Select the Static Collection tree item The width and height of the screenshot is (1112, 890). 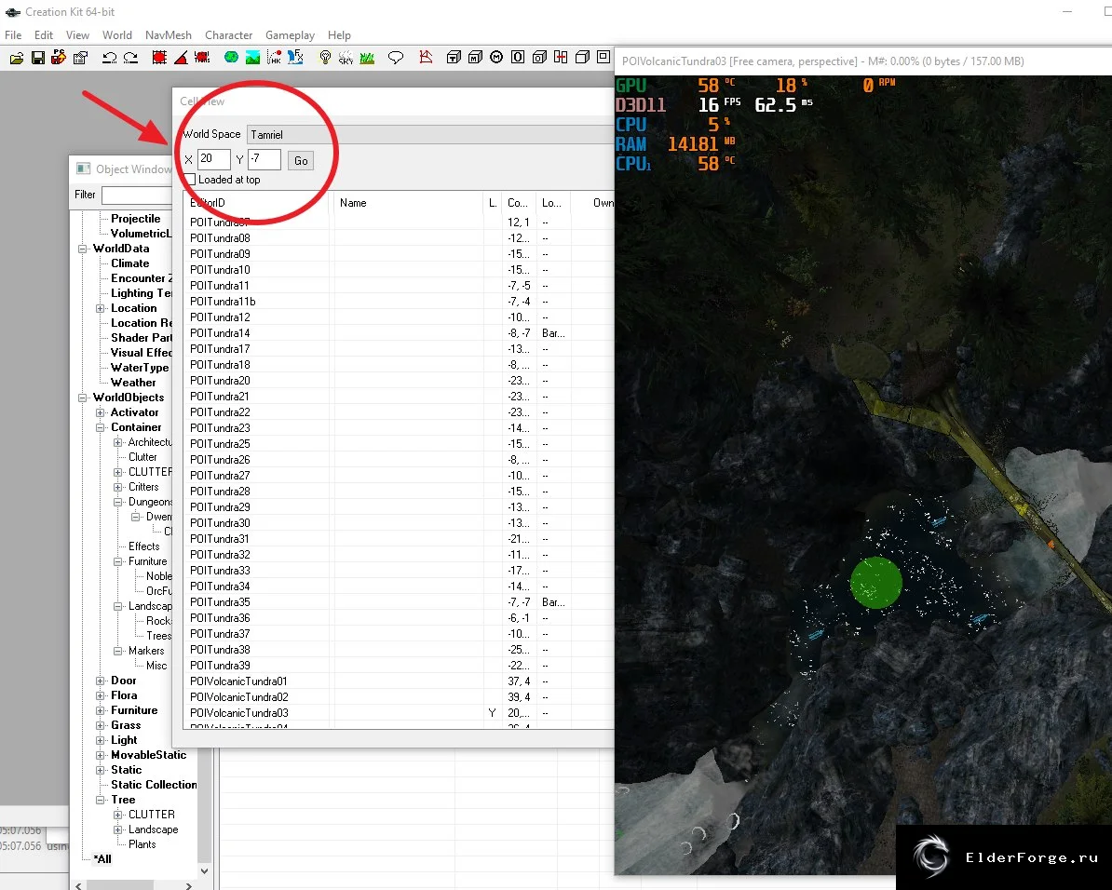[154, 785]
